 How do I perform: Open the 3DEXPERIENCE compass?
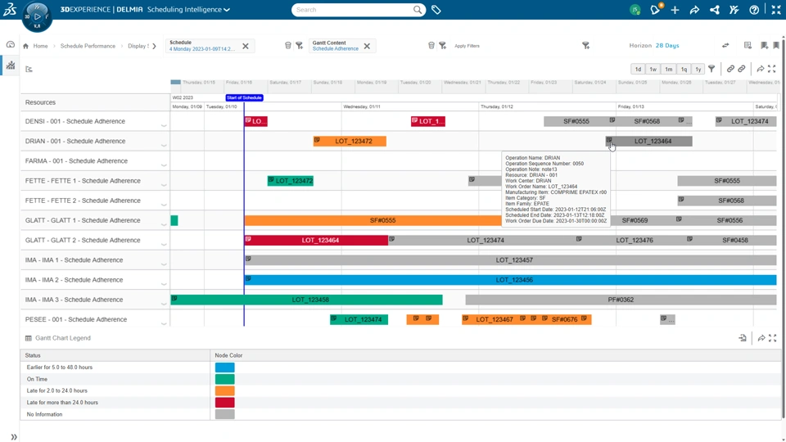[x=37, y=16]
